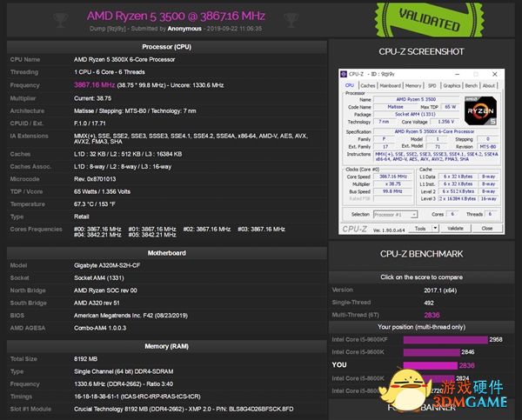Click AMD AGESA value Combo-AM4 1.0.0.3

coord(100,328)
